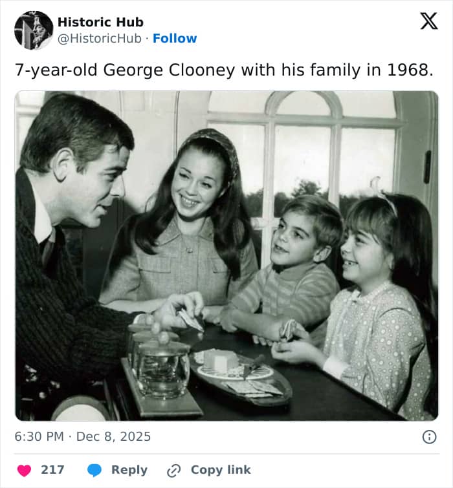Open the info circle icon
The image size is (453, 488).
click(x=429, y=437)
